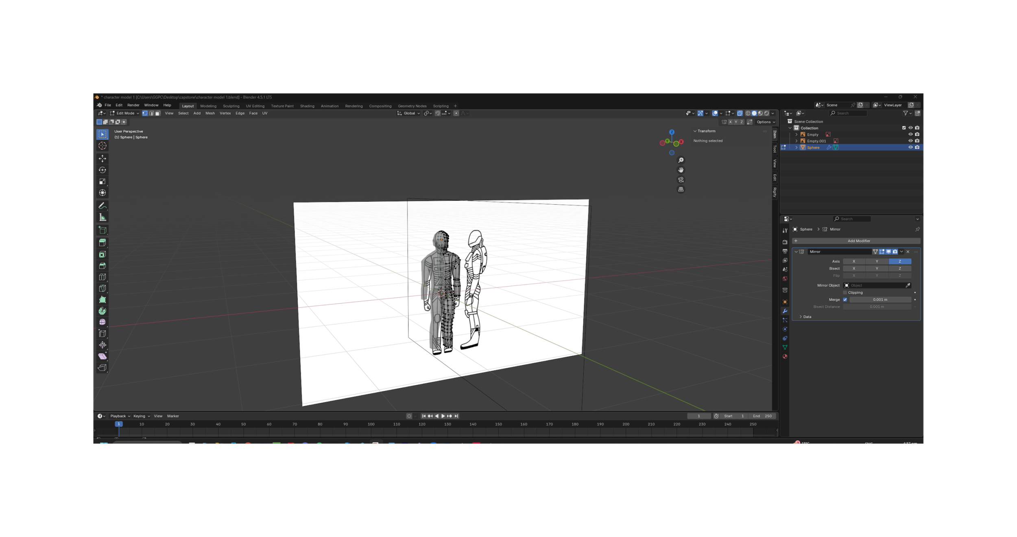Viewport: 1017px width, 537px height.
Task: Select the Spin tool
Action: (x=102, y=310)
